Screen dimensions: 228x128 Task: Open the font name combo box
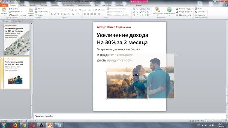tap(57, 10)
